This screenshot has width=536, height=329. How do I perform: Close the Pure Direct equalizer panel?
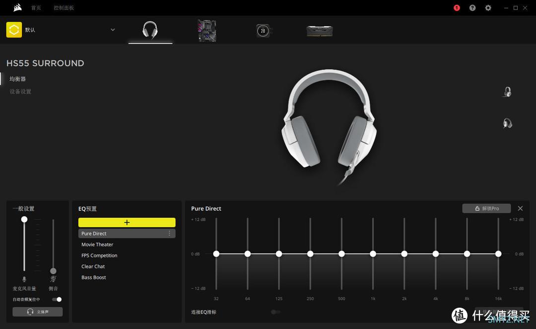[x=520, y=208]
